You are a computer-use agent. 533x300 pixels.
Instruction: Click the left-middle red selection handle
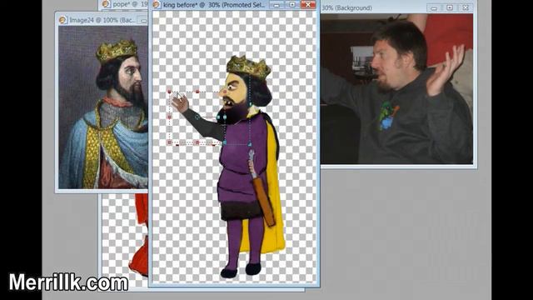[x=169, y=117]
